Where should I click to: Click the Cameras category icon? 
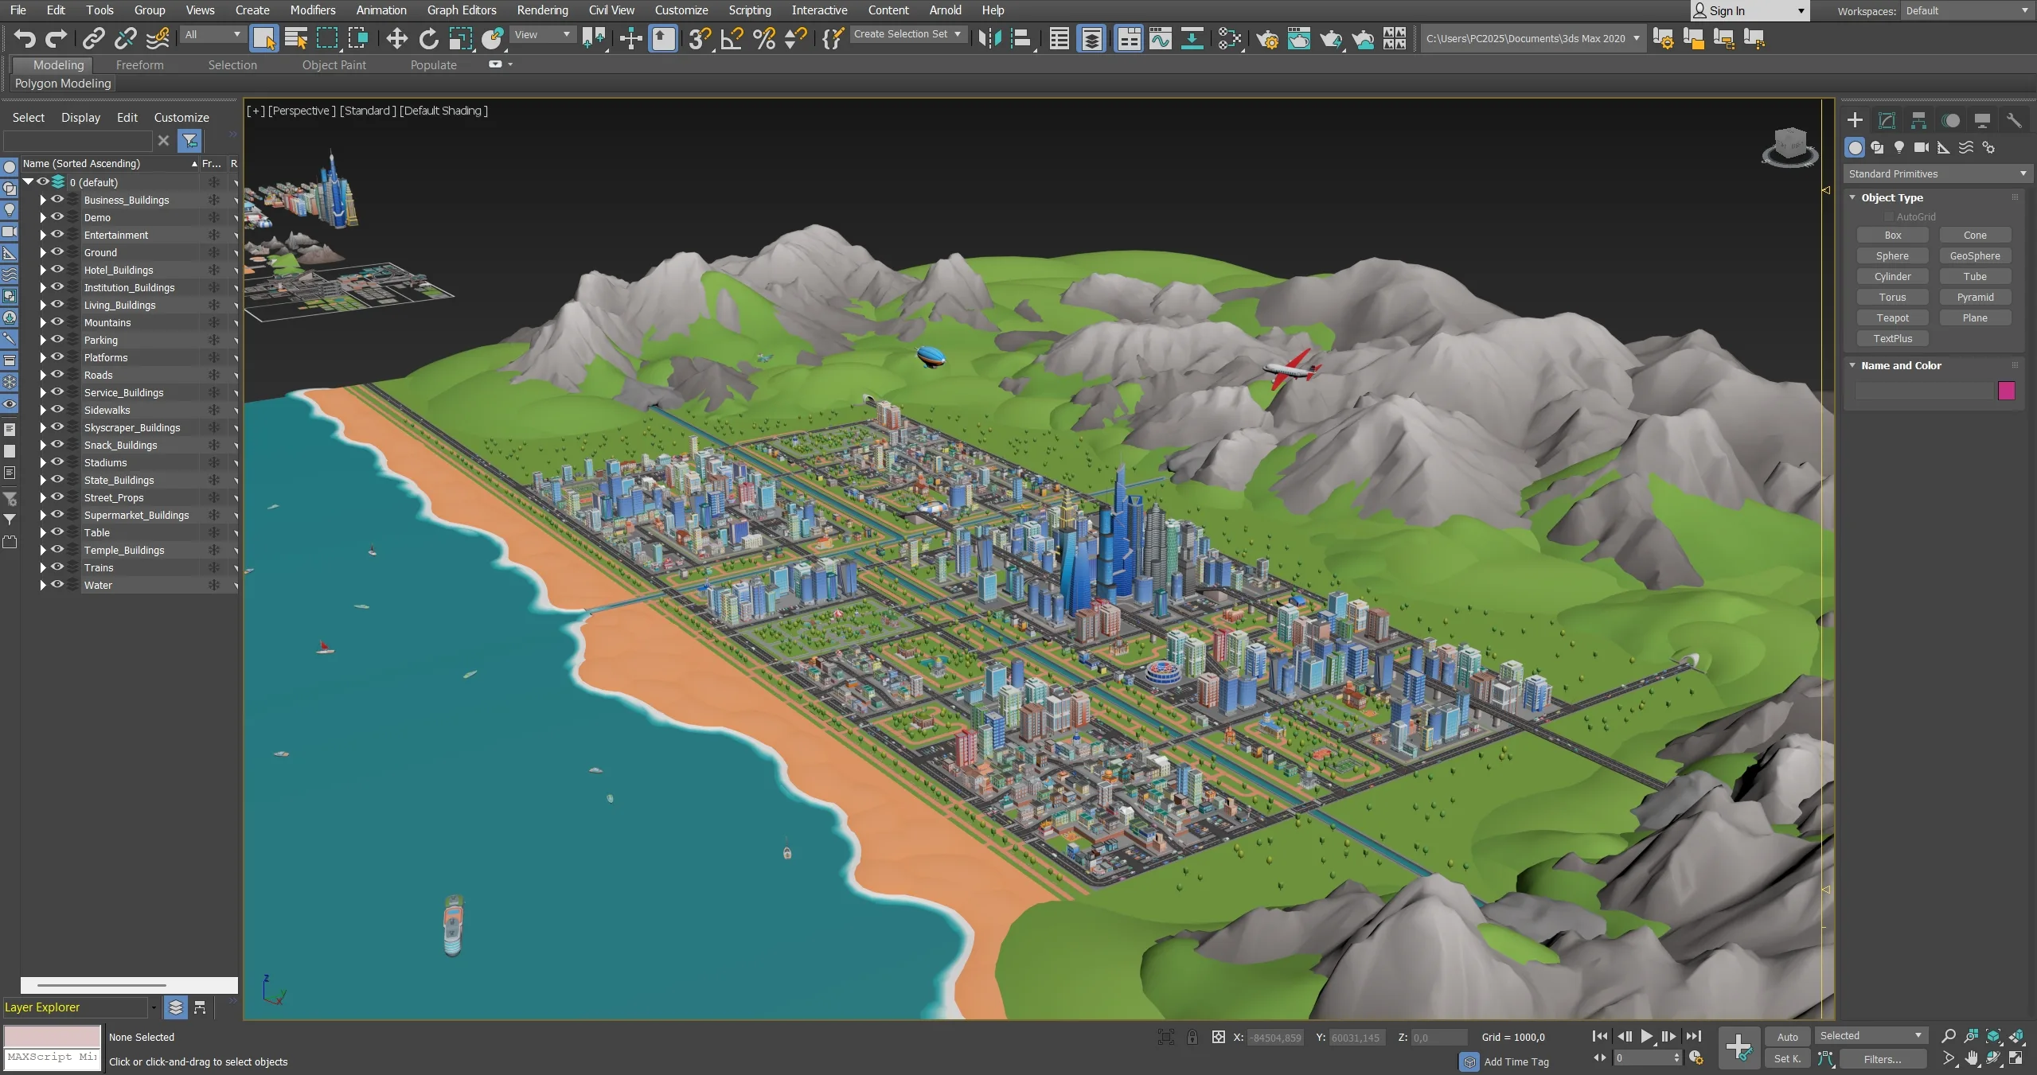pyautogui.click(x=1921, y=147)
